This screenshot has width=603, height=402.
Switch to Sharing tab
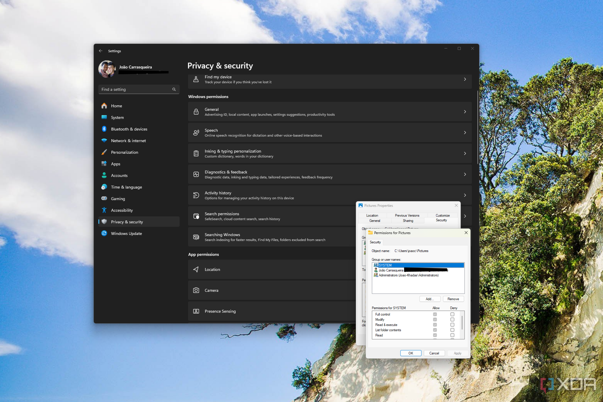pos(408,221)
